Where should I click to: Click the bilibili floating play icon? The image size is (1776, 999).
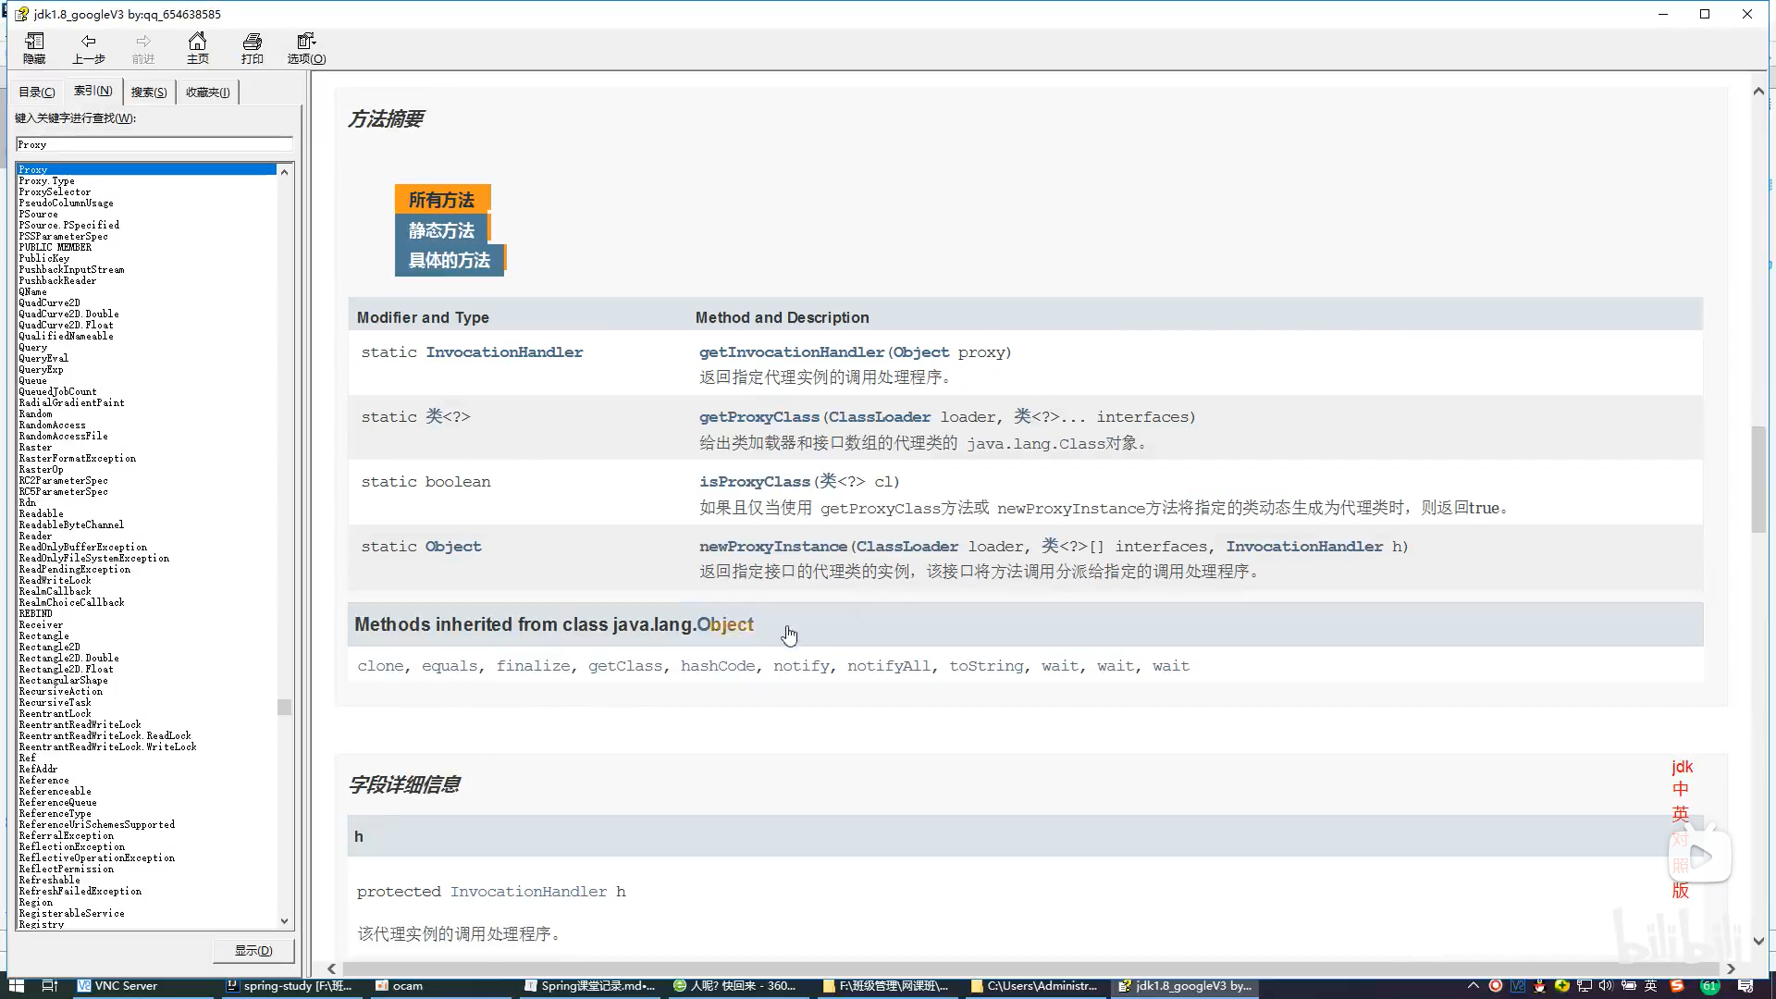coord(1700,857)
